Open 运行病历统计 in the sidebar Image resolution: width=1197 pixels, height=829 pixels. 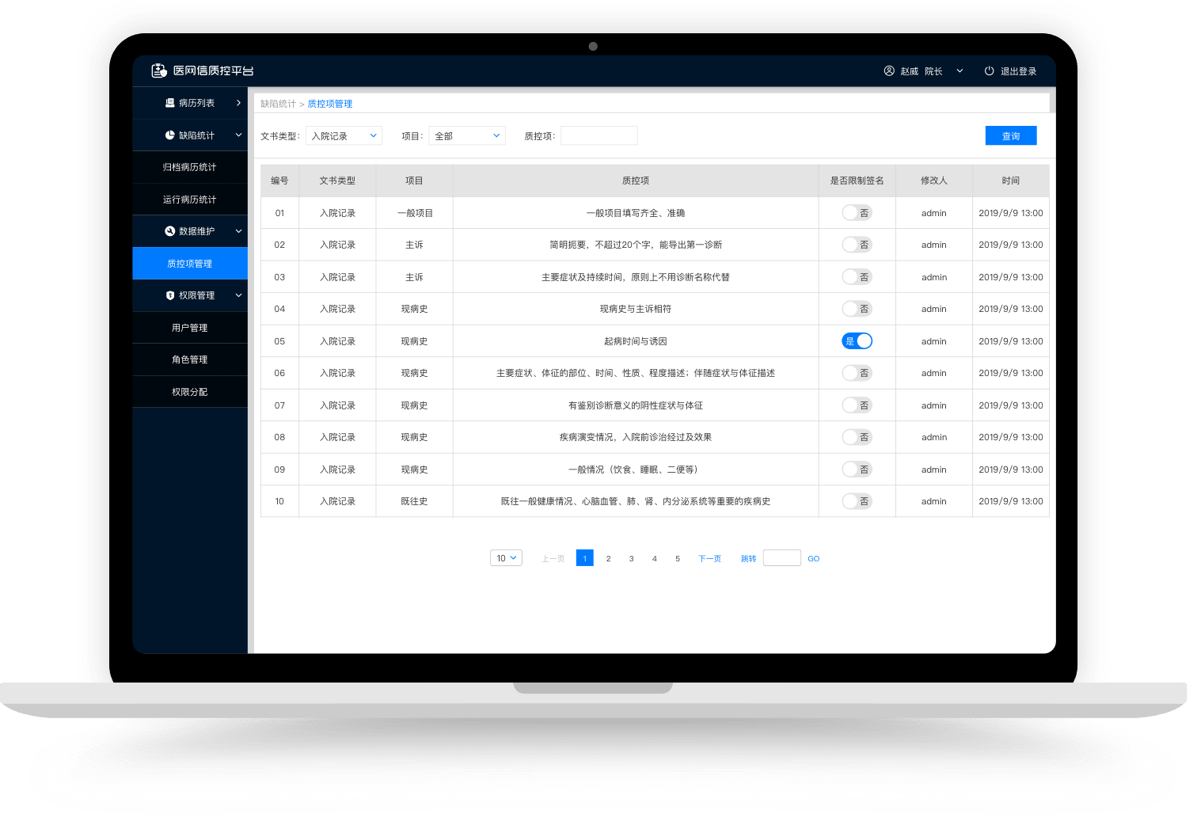(190, 200)
